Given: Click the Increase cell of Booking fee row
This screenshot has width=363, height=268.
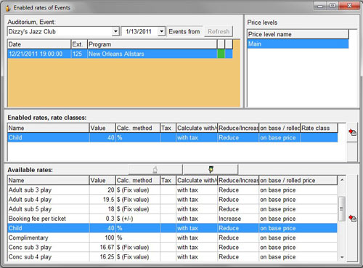Looking at the screenshot, I should [238, 219].
